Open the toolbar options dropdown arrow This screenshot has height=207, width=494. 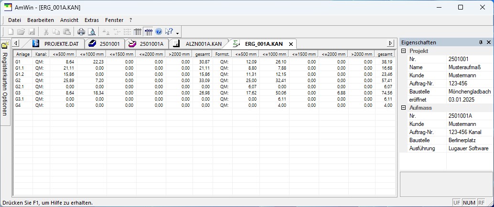[x=177, y=33]
